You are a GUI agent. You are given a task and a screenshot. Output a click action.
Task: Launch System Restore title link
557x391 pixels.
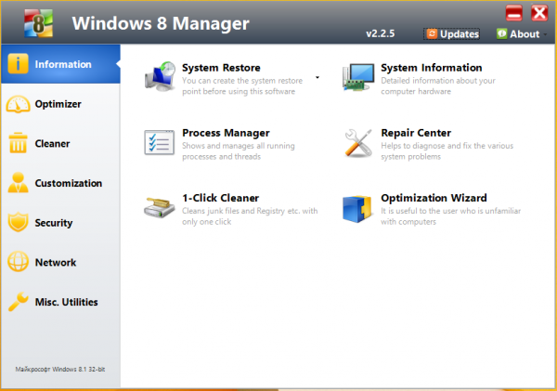tap(221, 68)
